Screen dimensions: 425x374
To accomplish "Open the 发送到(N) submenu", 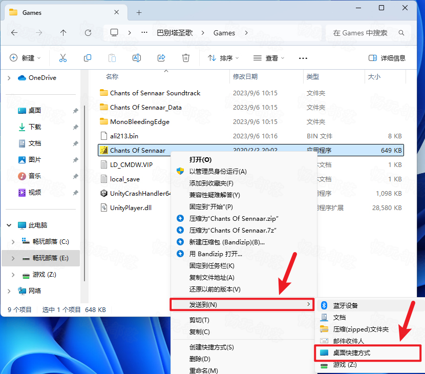I will point(242,304).
